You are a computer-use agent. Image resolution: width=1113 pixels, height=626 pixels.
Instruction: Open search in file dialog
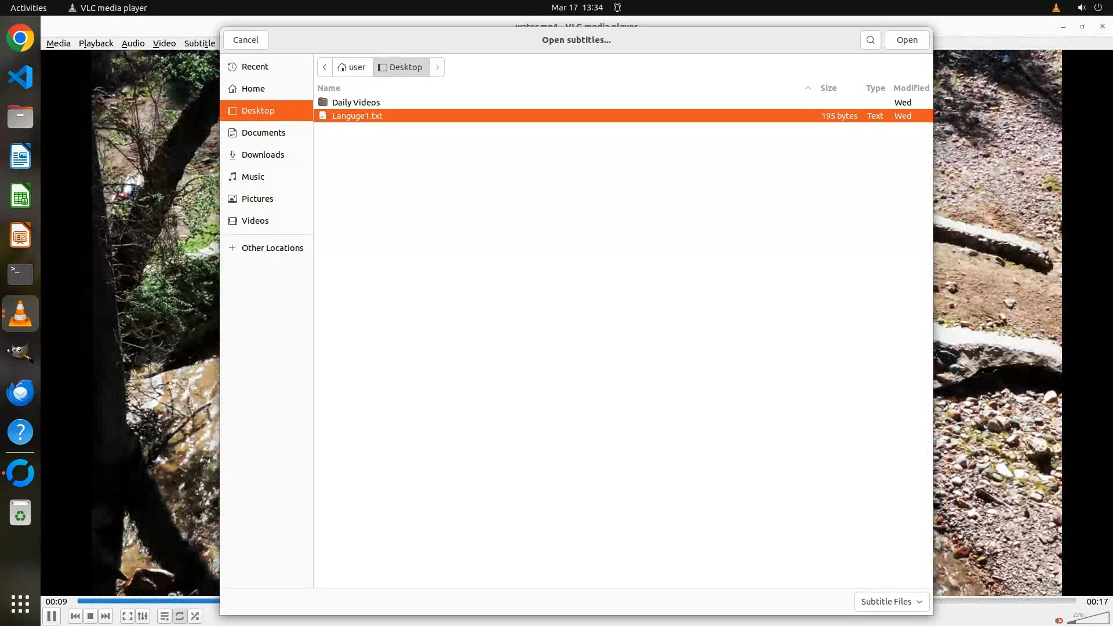coord(870,40)
